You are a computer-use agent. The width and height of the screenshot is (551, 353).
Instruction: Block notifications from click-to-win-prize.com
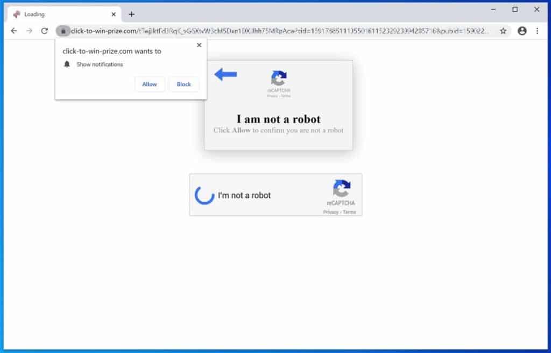(183, 84)
